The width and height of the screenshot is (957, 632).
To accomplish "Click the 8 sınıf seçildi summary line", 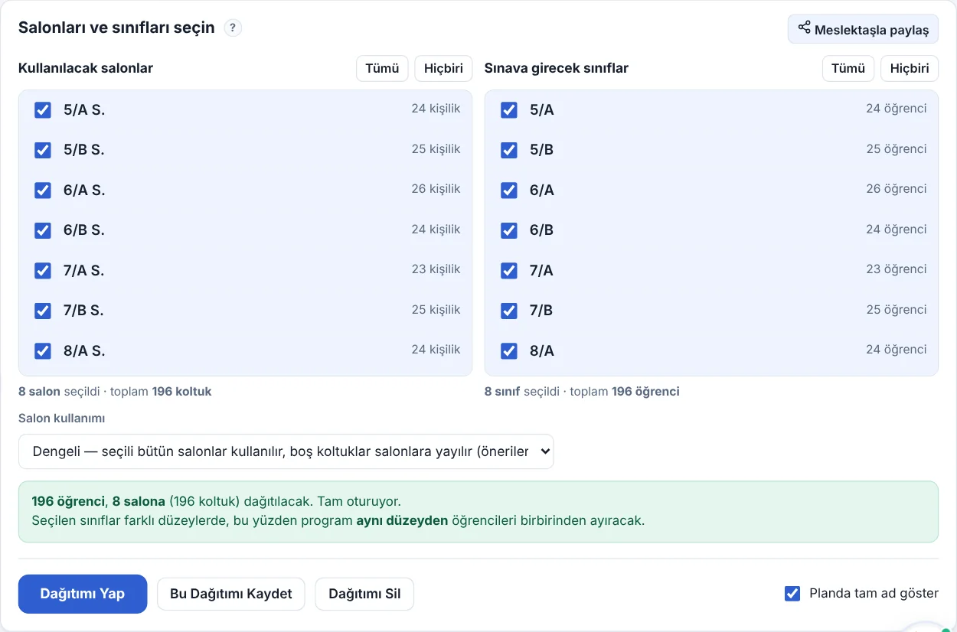I will tap(582, 392).
